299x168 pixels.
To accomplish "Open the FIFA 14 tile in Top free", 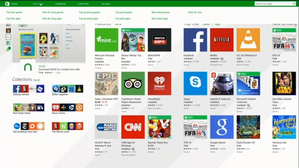I will [195, 127].
